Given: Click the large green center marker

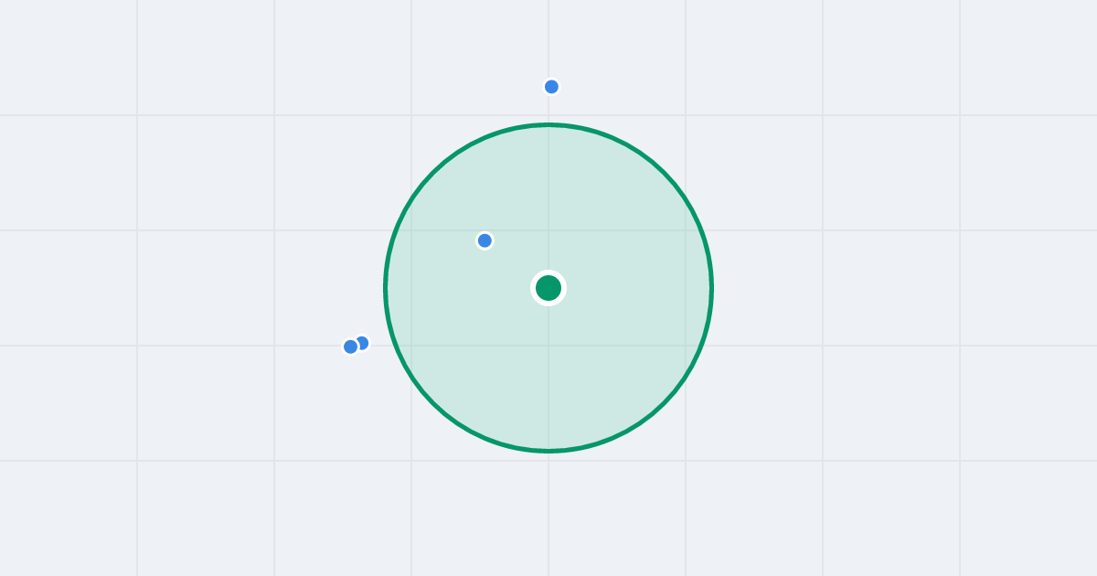Looking at the screenshot, I should pyautogui.click(x=548, y=288).
